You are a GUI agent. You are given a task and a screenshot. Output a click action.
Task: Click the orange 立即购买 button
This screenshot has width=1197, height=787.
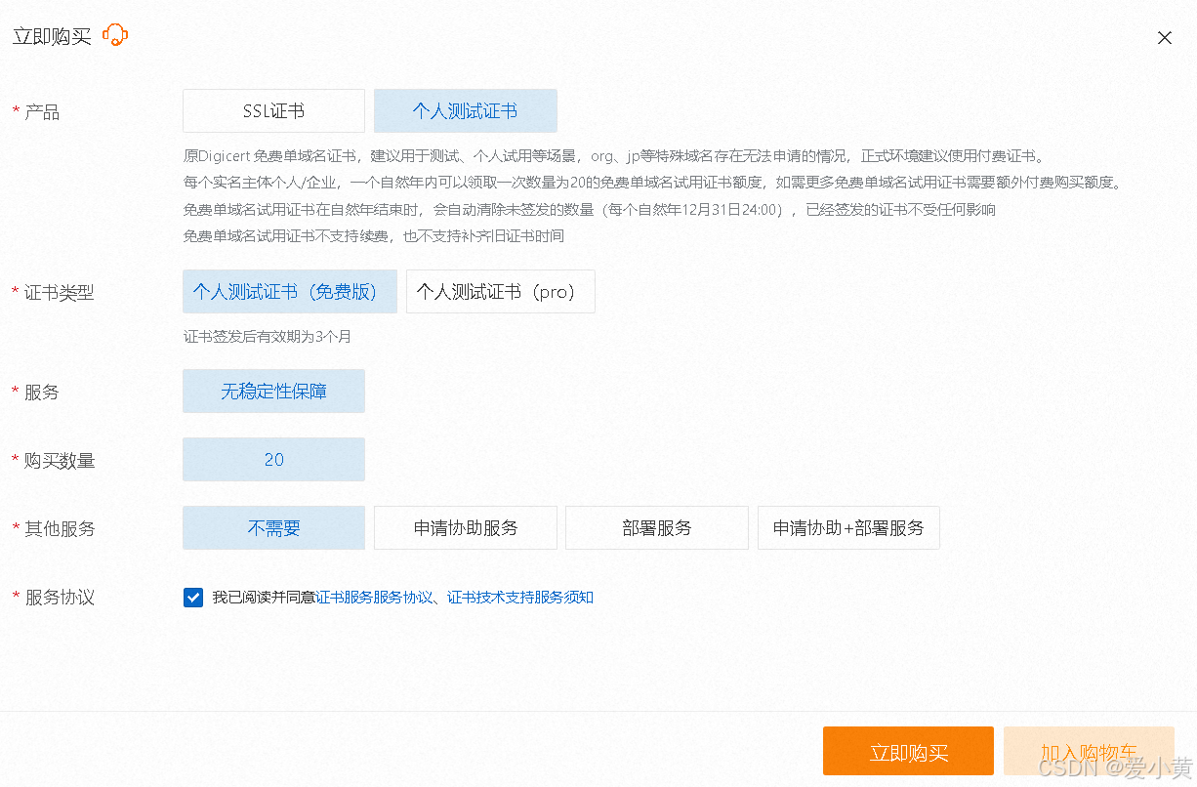coord(908,752)
